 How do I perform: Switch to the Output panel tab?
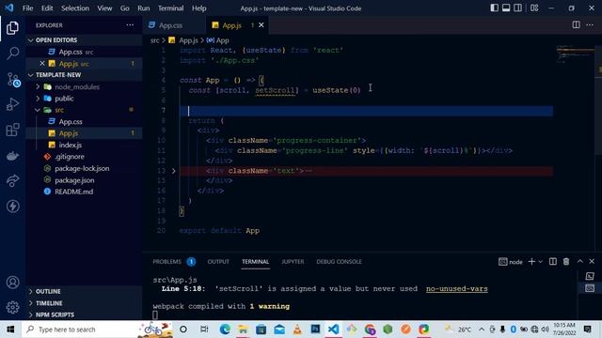point(218,261)
